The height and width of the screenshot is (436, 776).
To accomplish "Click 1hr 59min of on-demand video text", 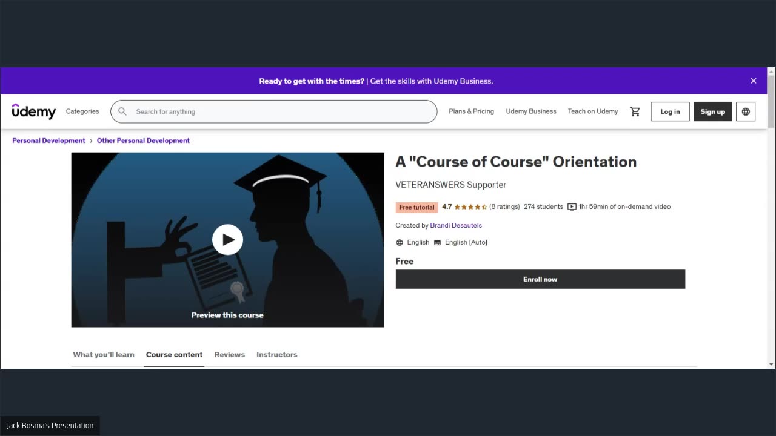I will pos(624,207).
